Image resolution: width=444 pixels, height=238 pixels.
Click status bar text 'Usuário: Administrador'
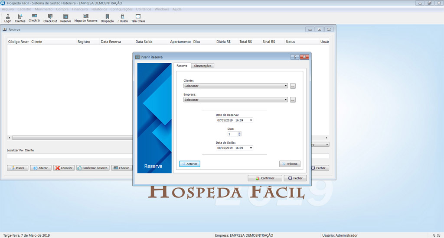coord(340,235)
